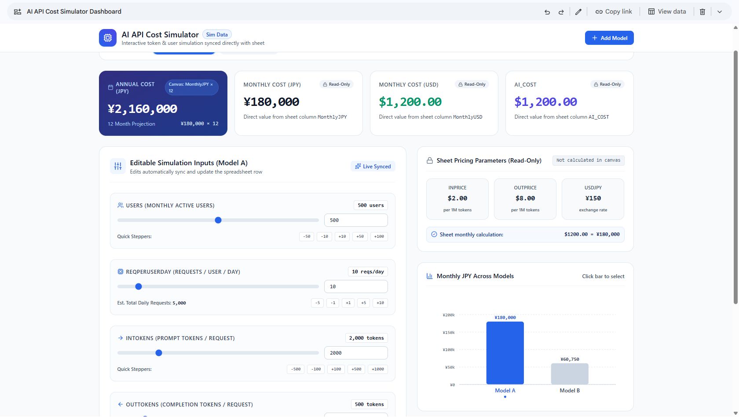Click the arrow icon beside OUTTOKENS label
This screenshot has width=739, height=417.
tap(121, 404)
